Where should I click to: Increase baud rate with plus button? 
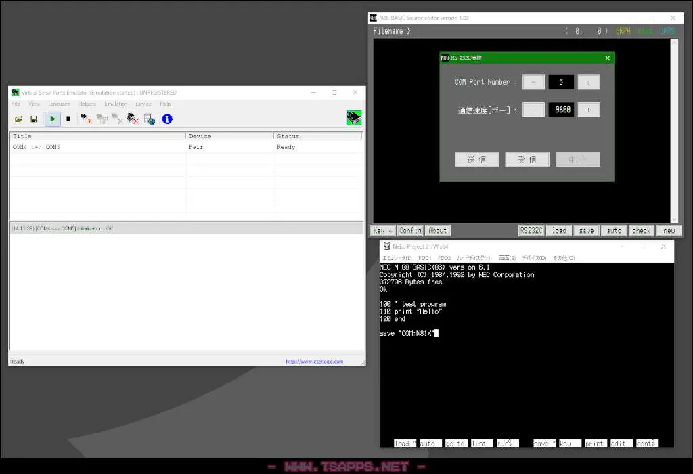[x=588, y=110]
